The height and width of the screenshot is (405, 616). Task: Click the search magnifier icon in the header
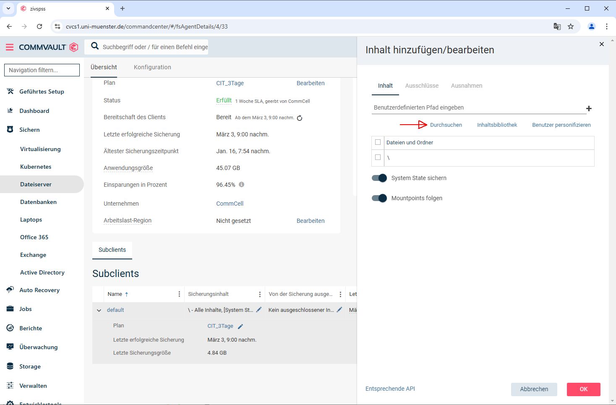95,47
